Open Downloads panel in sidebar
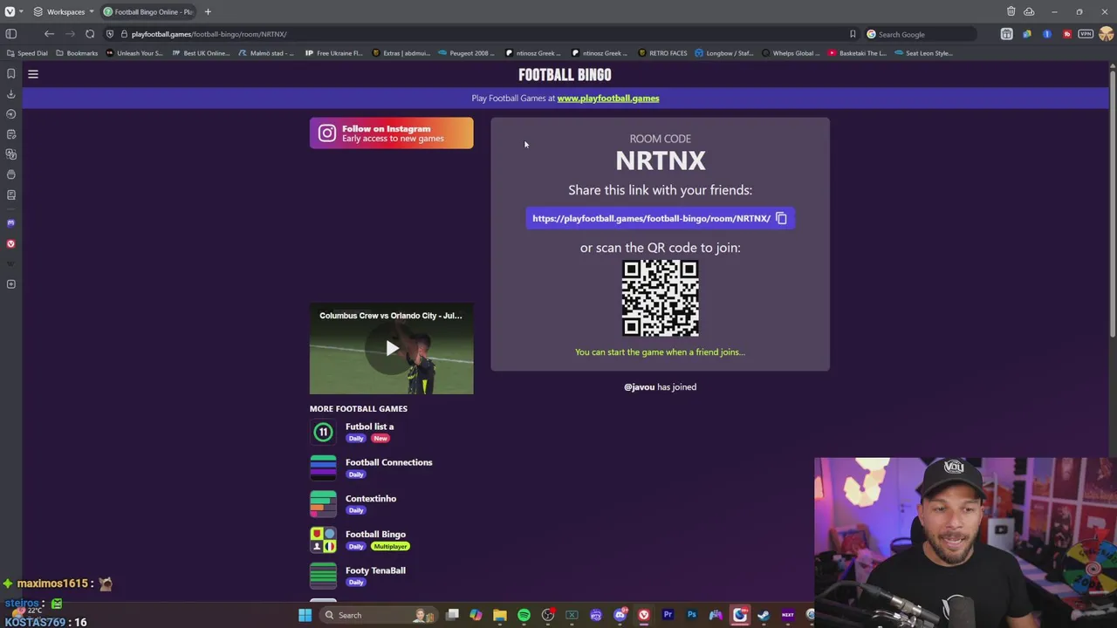 tap(10, 94)
